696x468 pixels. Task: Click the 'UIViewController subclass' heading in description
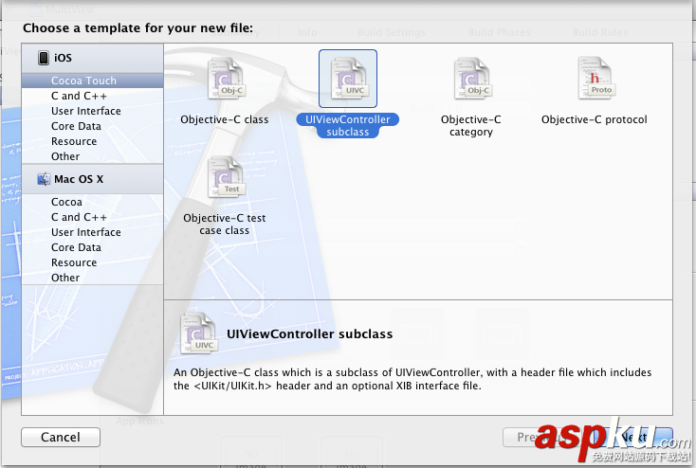[x=309, y=333]
